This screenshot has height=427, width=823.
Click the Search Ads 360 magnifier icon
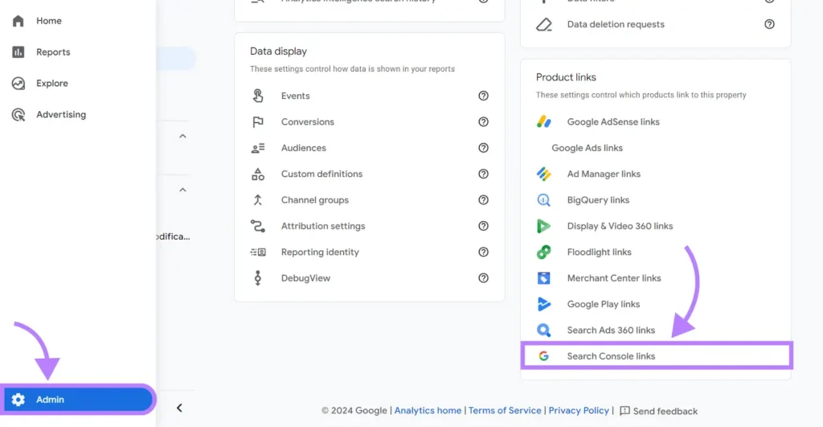[x=544, y=331]
